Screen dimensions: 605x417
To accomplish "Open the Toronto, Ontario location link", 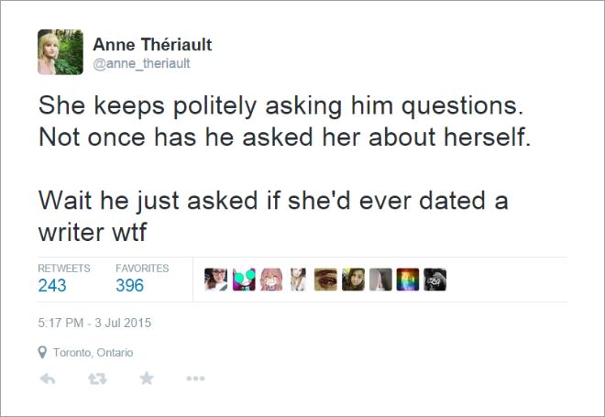I will point(93,353).
